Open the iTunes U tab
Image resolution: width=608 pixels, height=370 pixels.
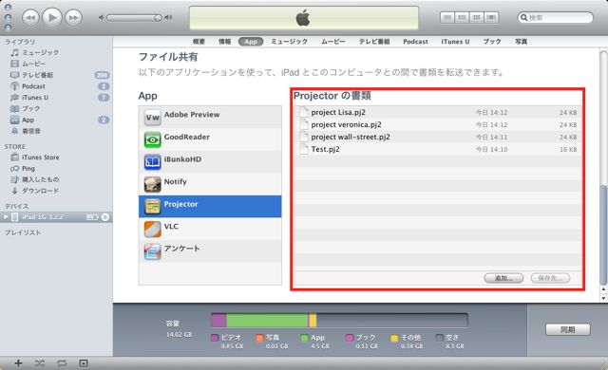[455, 42]
